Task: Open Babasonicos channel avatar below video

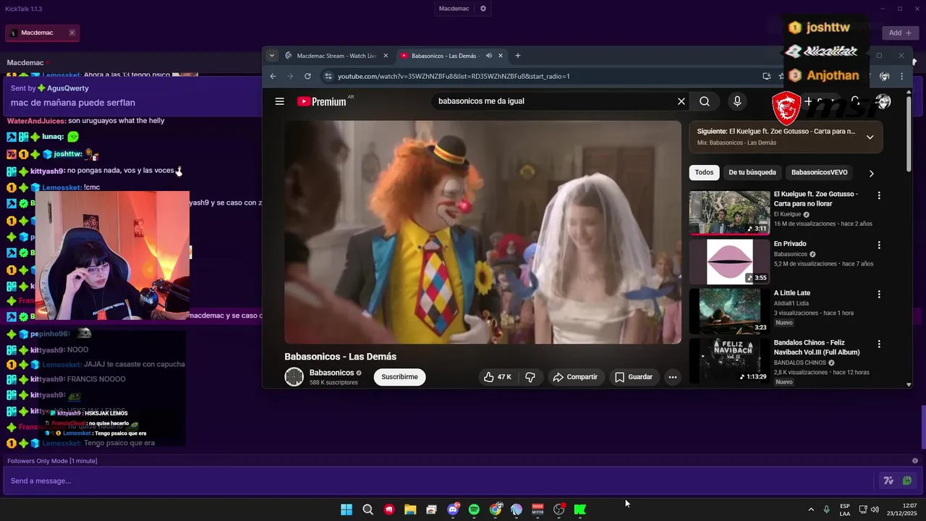Action: point(294,376)
